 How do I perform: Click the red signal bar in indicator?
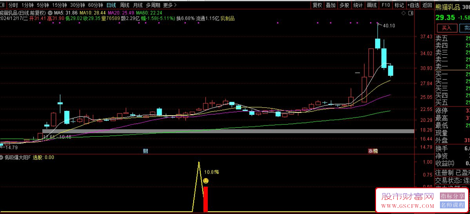pos(206,199)
